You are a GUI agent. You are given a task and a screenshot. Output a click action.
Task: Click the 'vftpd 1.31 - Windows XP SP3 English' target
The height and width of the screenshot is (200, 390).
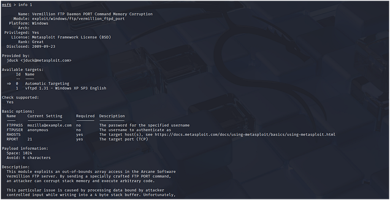(x=66, y=88)
